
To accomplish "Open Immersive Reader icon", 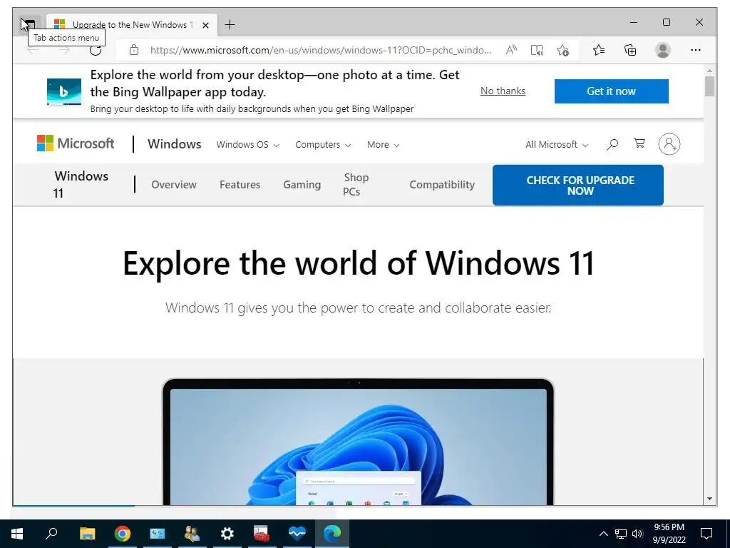I will (537, 50).
